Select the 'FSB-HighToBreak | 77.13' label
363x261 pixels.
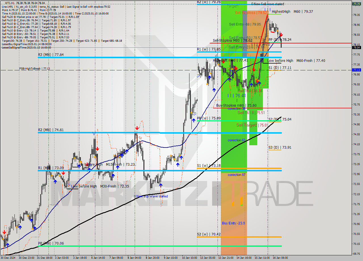pyautogui.click(x=35, y=69)
